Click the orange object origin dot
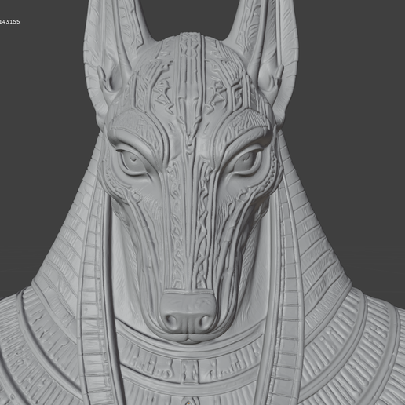Image resolution: width=405 pixels, height=405 pixels. (189, 403)
